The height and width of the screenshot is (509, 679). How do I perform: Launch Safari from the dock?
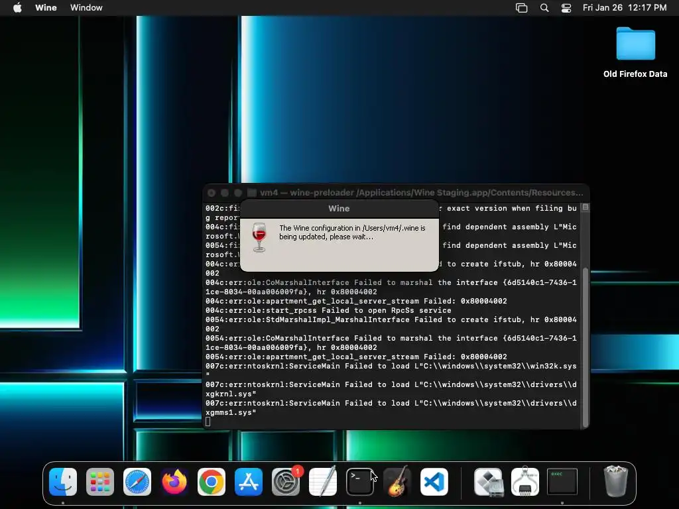click(137, 482)
